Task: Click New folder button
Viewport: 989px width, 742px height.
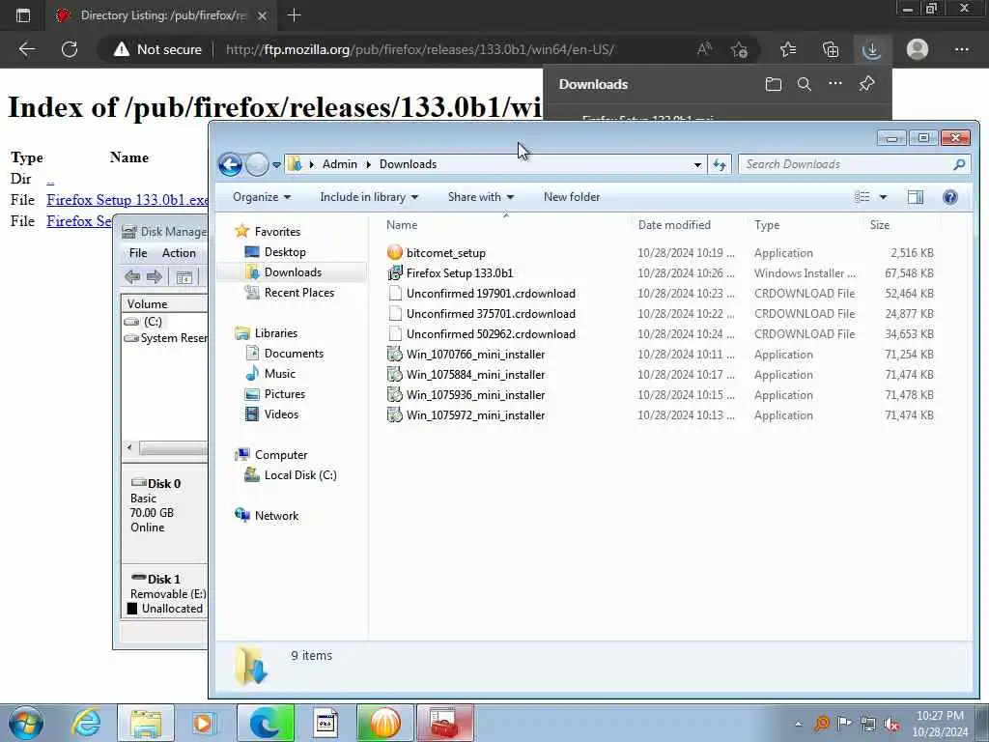Action: tap(572, 197)
